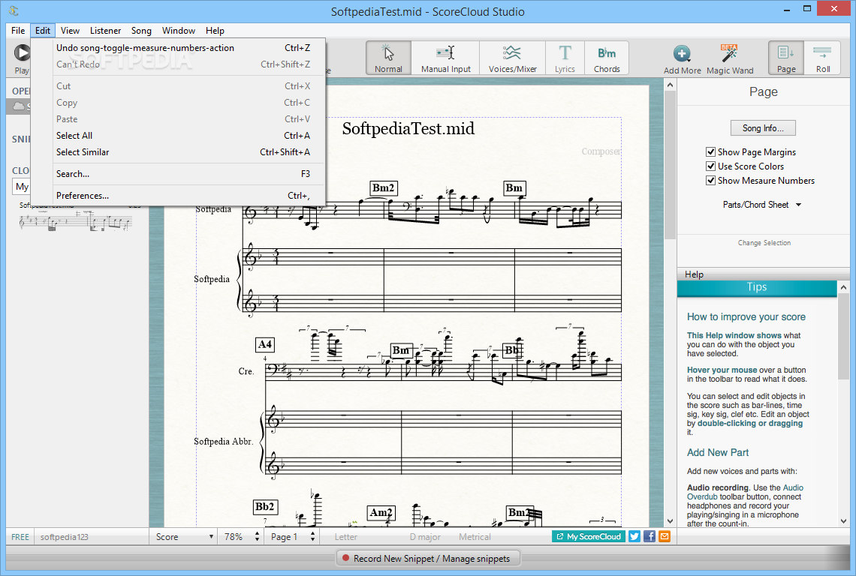Use the Magic Wand beta tool
The width and height of the screenshot is (856, 576).
coord(729,59)
